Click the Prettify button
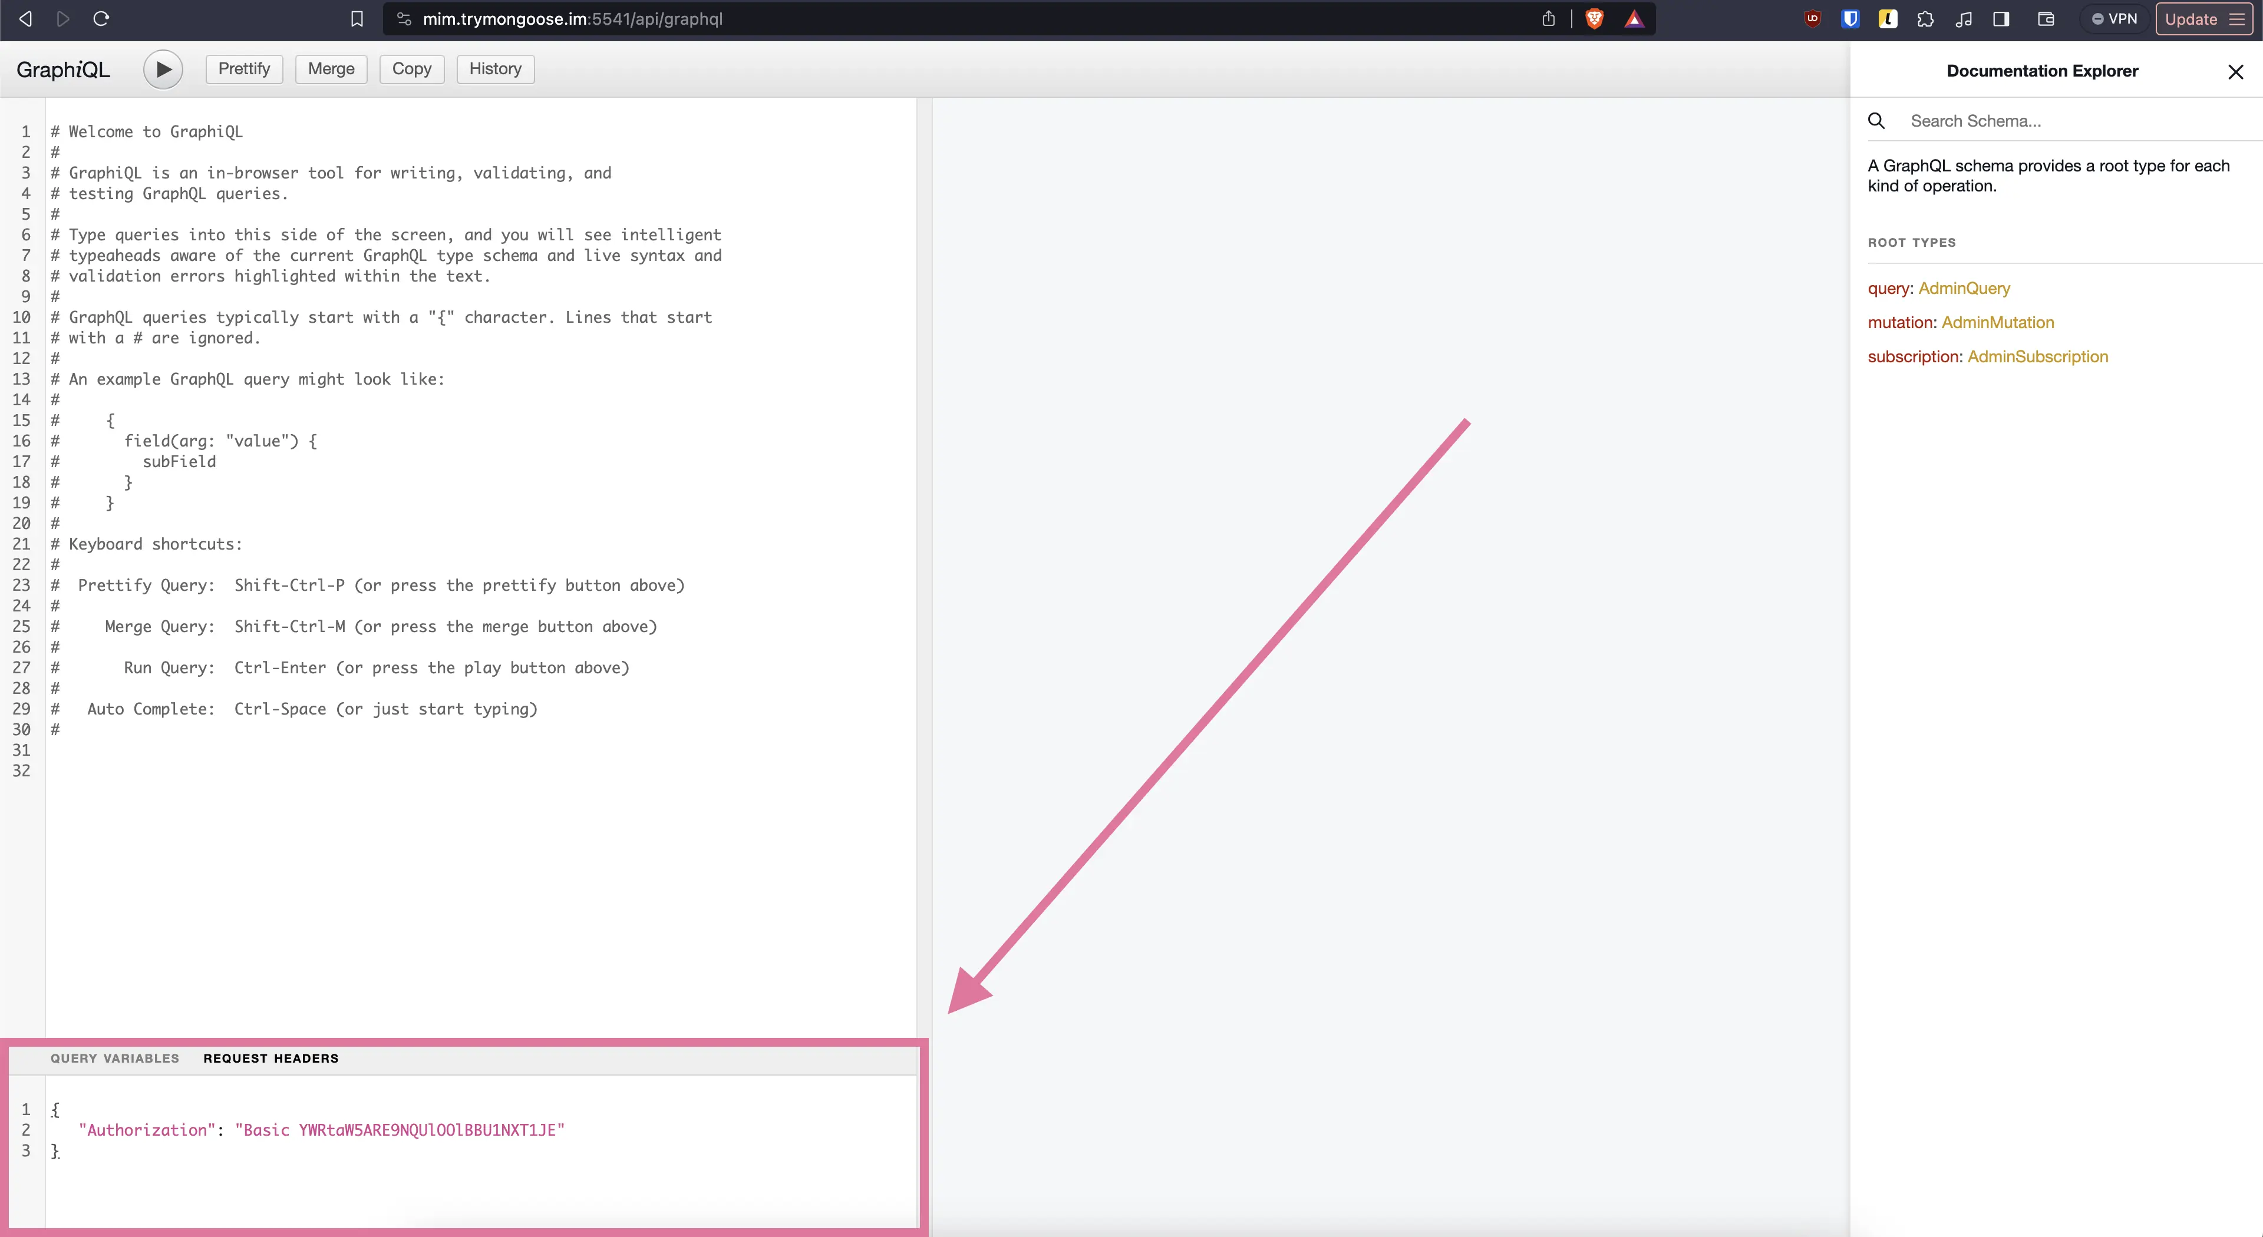The image size is (2263, 1237). pos(244,68)
